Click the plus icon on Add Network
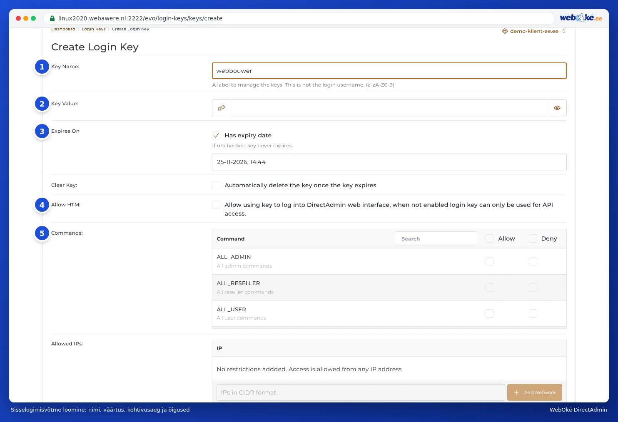This screenshot has height=422, width=618. click(x=516, y=392)
